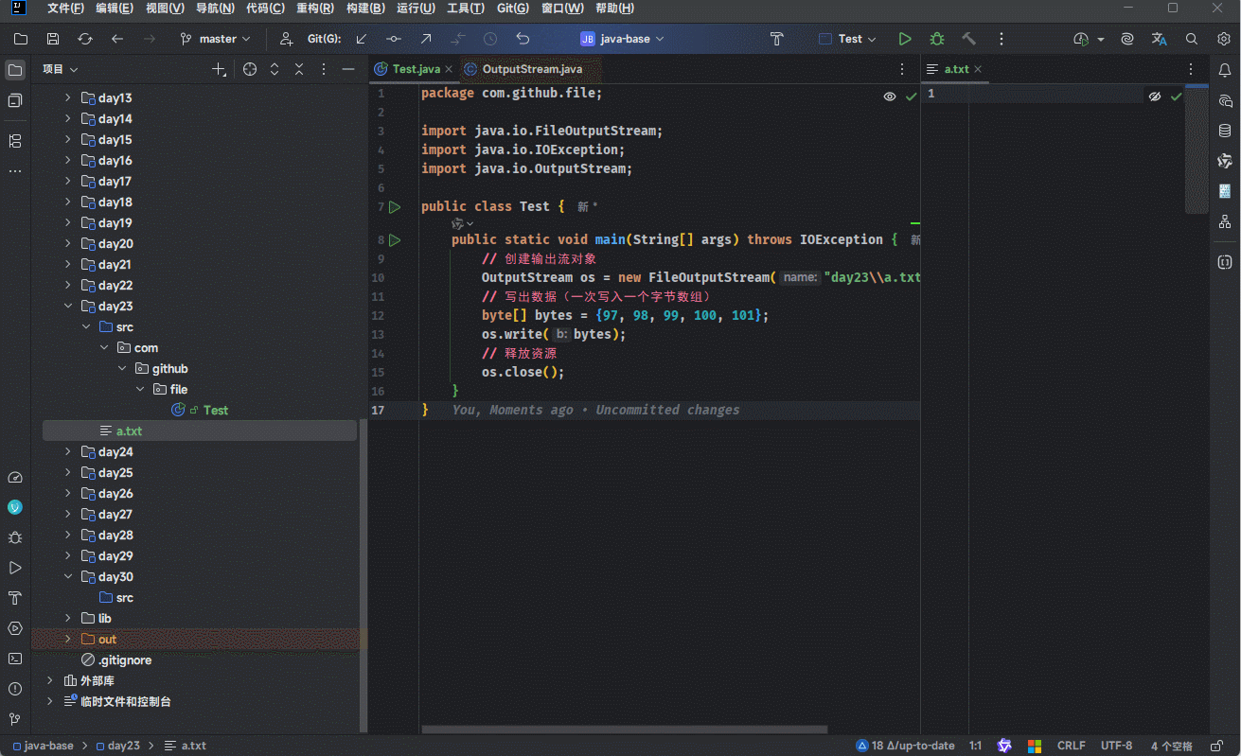Run the Test configuration with green play button

905,39
